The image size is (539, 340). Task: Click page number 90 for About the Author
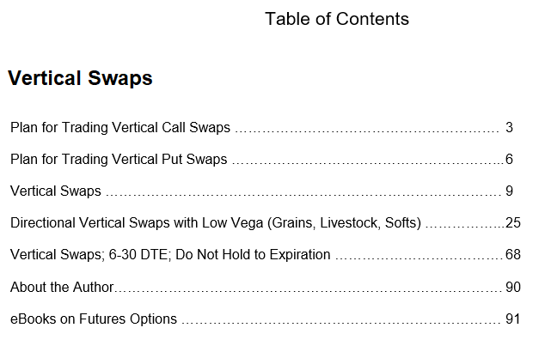tap(513, 287)
